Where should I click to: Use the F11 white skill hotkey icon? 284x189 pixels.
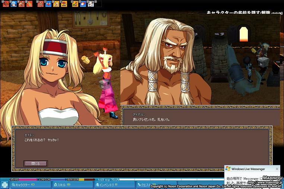click(91, 4)
